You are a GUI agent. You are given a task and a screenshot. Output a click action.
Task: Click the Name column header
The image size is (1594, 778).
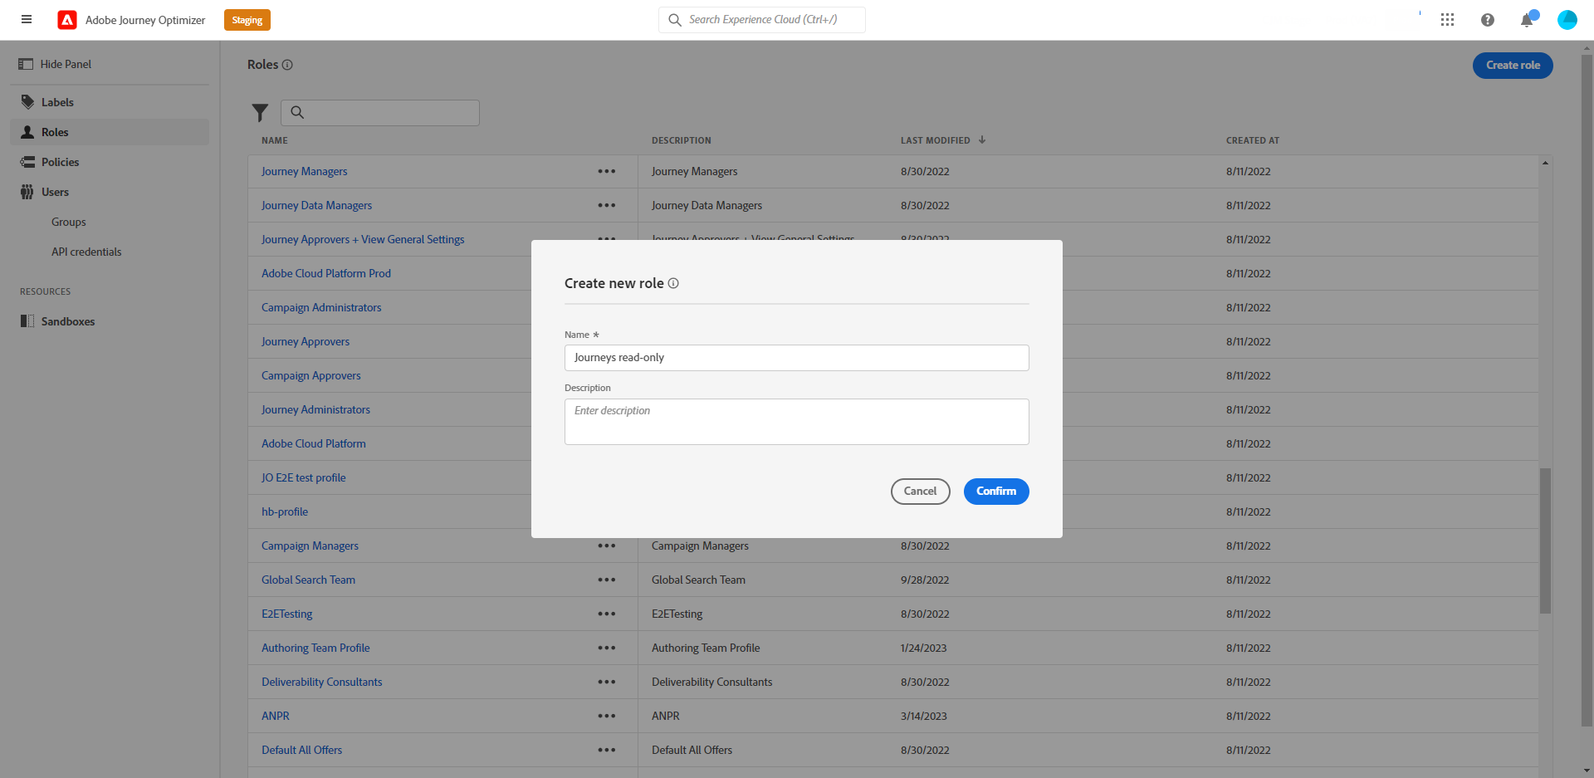pos(275,141)
